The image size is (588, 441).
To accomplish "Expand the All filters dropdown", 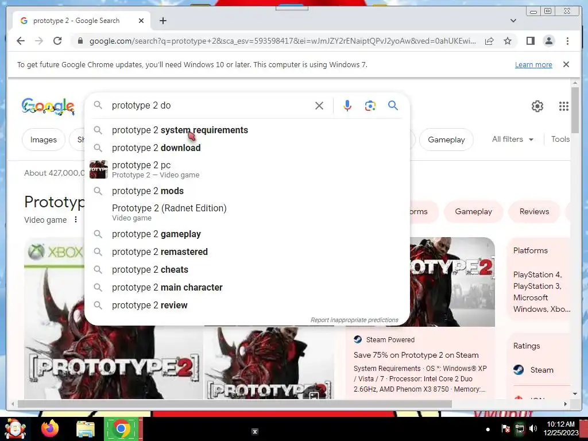I will (513, 139).
